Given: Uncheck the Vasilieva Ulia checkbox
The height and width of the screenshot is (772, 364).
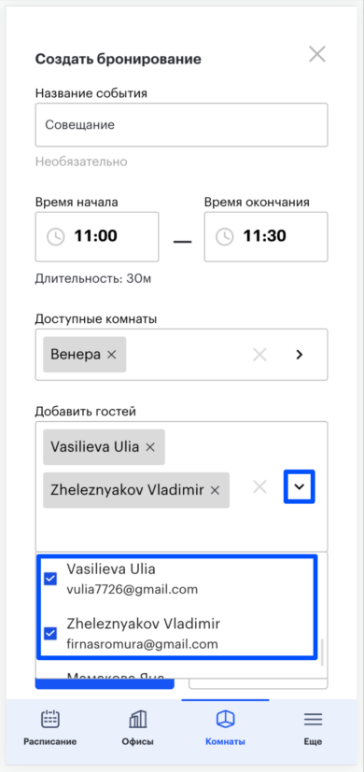Looking at the screenshot, I should click(x=50, y=579).
